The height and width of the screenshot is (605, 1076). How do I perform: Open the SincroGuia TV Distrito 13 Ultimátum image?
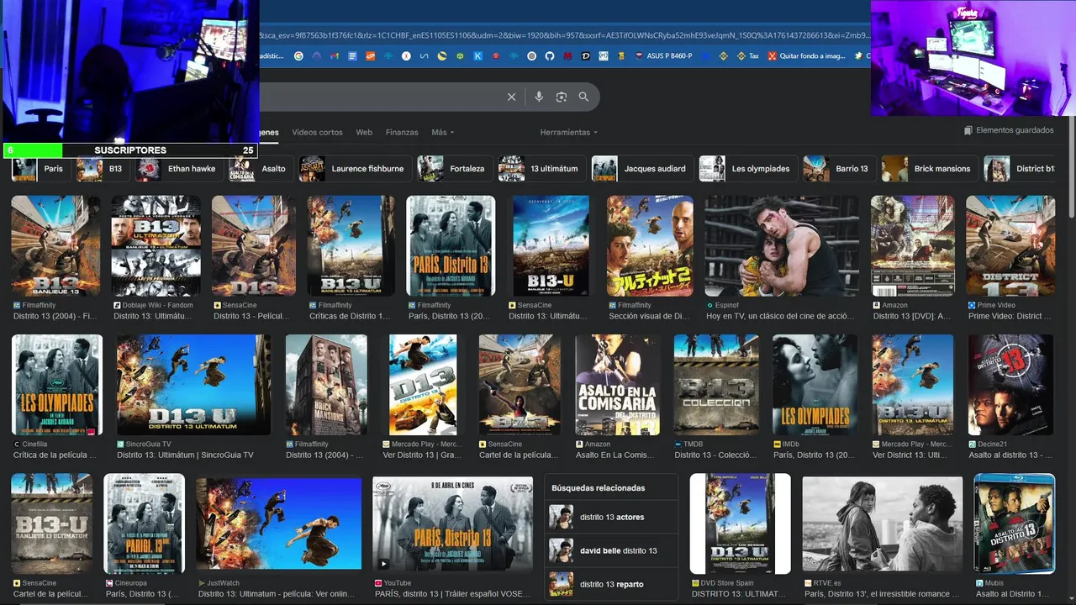[193, 385]
